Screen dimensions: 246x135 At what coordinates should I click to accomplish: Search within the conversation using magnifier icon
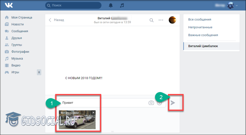point(151,20)
